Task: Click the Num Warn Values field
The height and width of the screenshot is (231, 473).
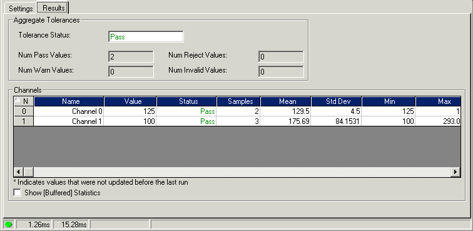Action: pyautogui.click(x=131, y=71)
